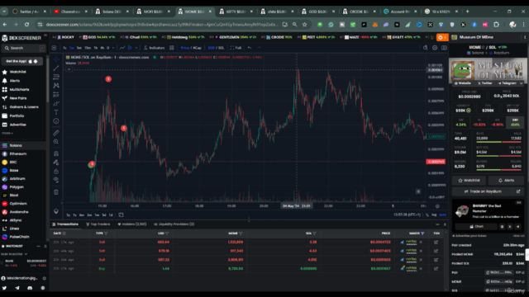529x297 pixels.
Task: Toggle USD / SOL chart currency
Action: pyautogui.click(x=216, y=48)
